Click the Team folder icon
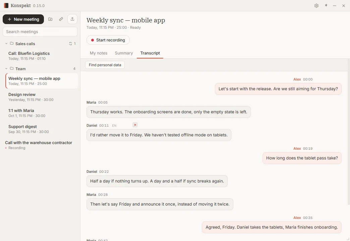The height and width of the screenshot is (241, 350). tap(12, 69)
